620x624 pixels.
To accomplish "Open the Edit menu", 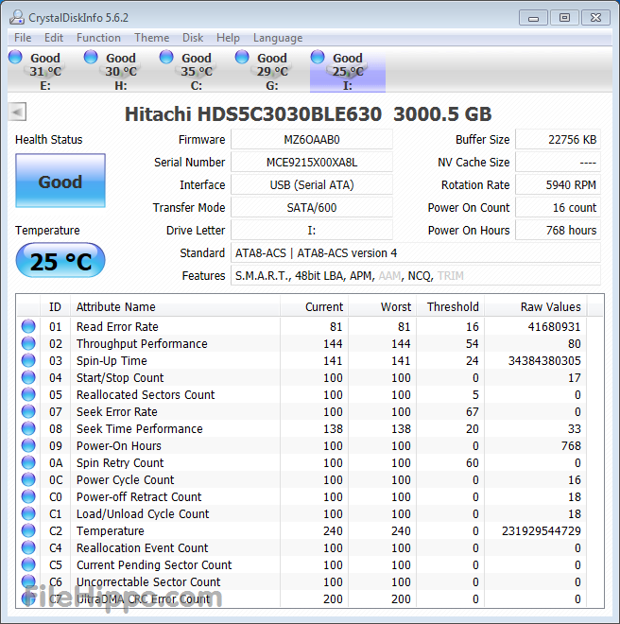I will [54, 38].
